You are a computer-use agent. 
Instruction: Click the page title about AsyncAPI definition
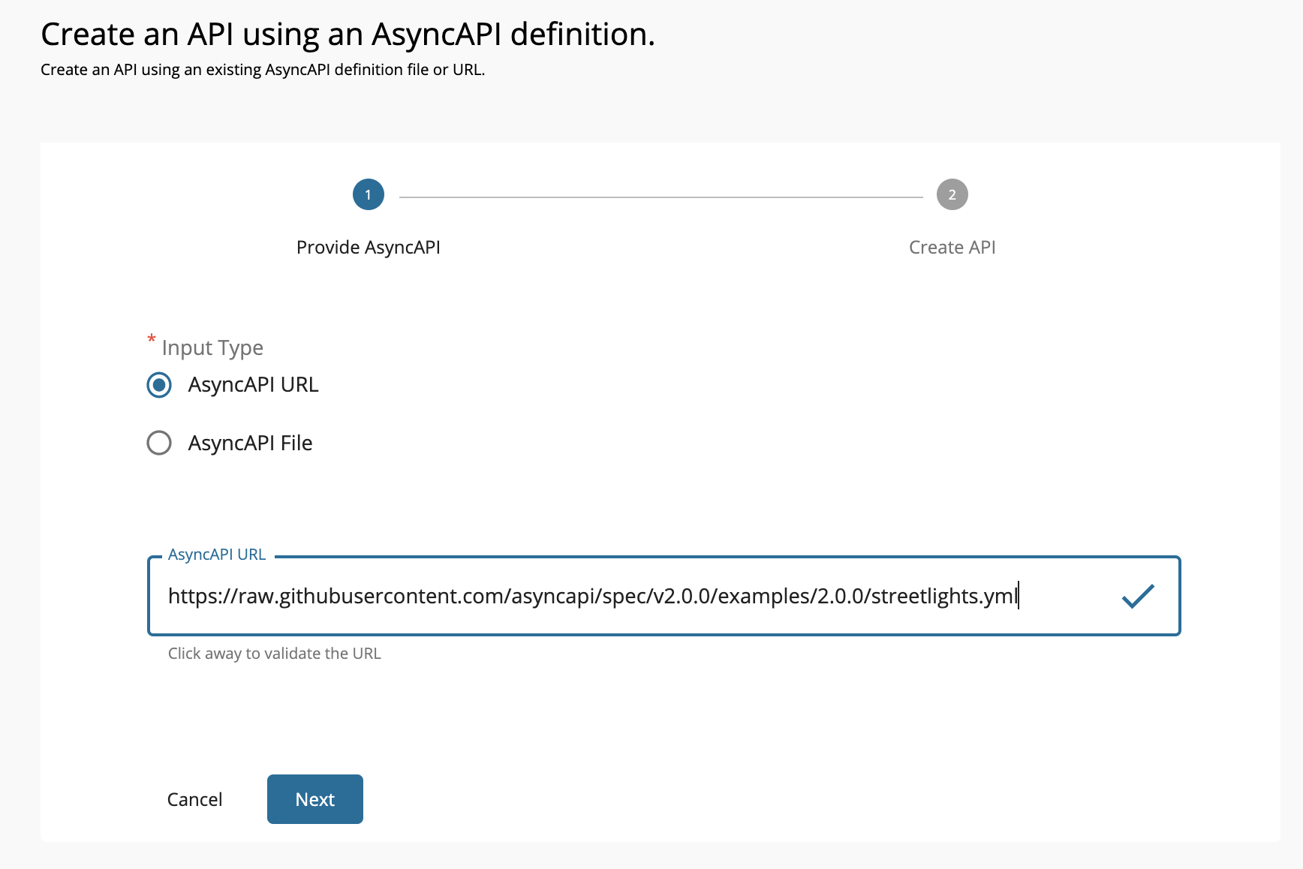[348, 35]
